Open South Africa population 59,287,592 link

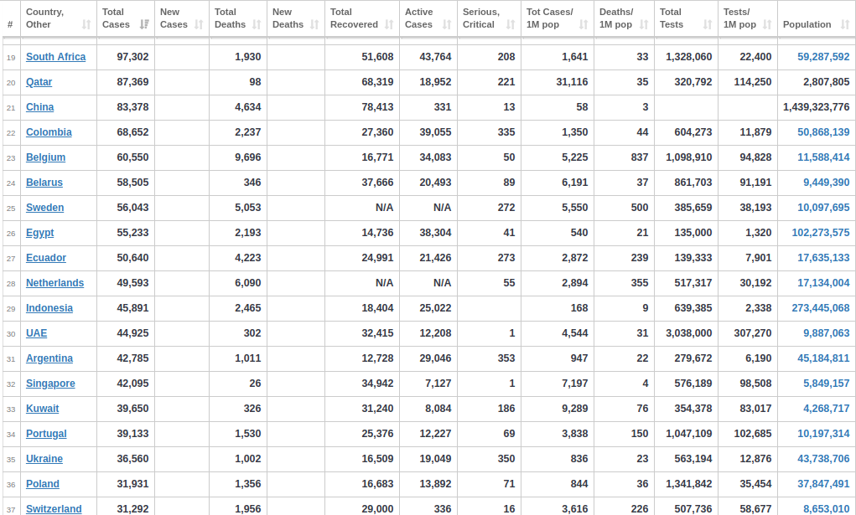coord(823,57)
